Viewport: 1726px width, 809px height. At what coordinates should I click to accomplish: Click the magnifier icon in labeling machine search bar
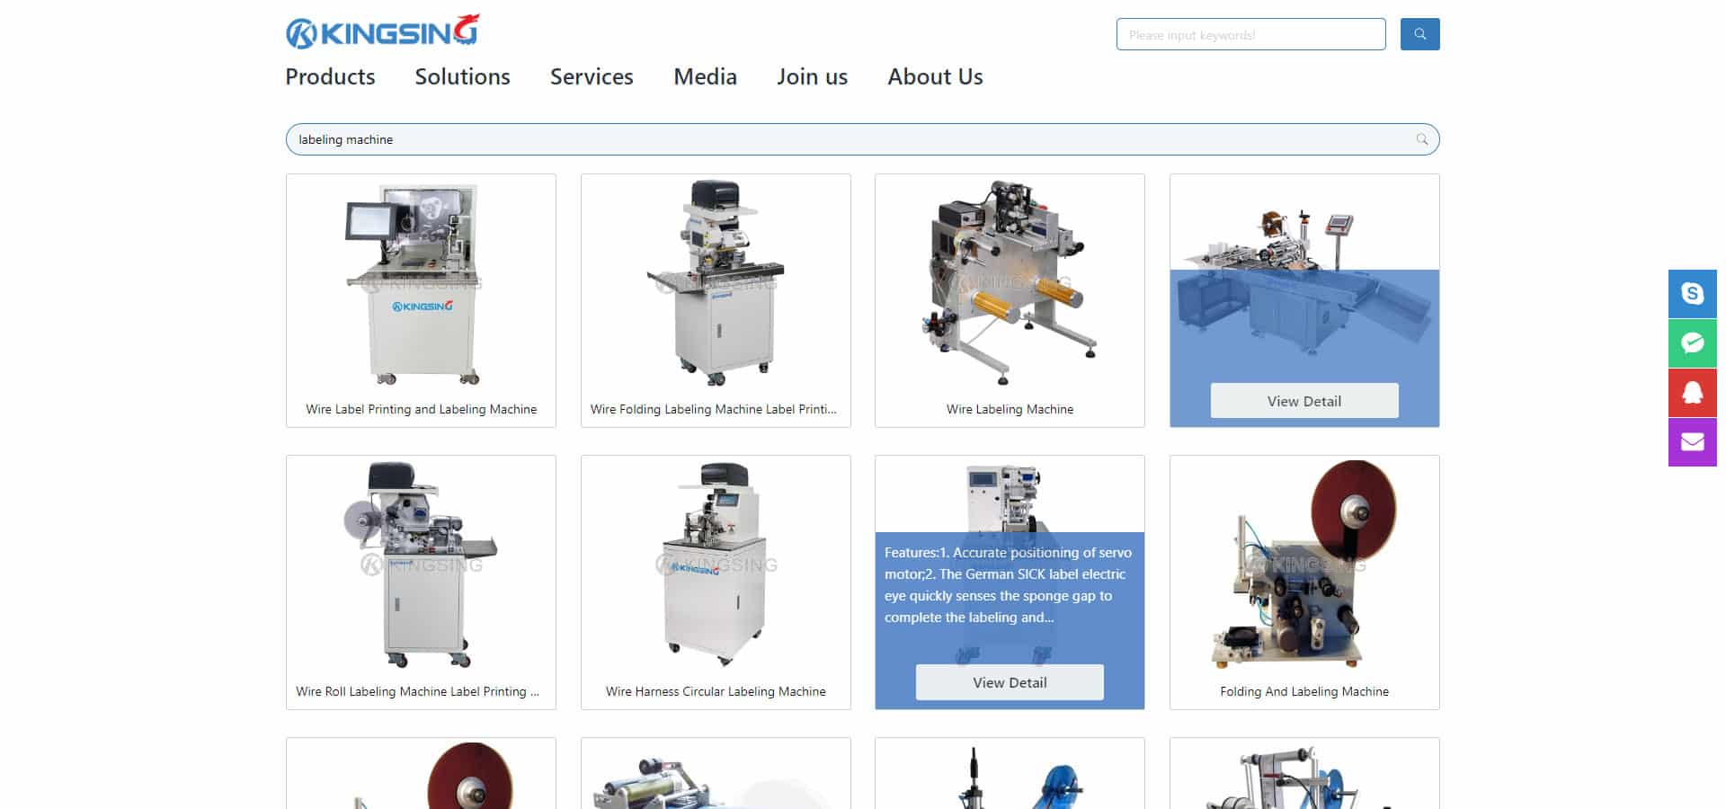click(x=1421, y=139)
